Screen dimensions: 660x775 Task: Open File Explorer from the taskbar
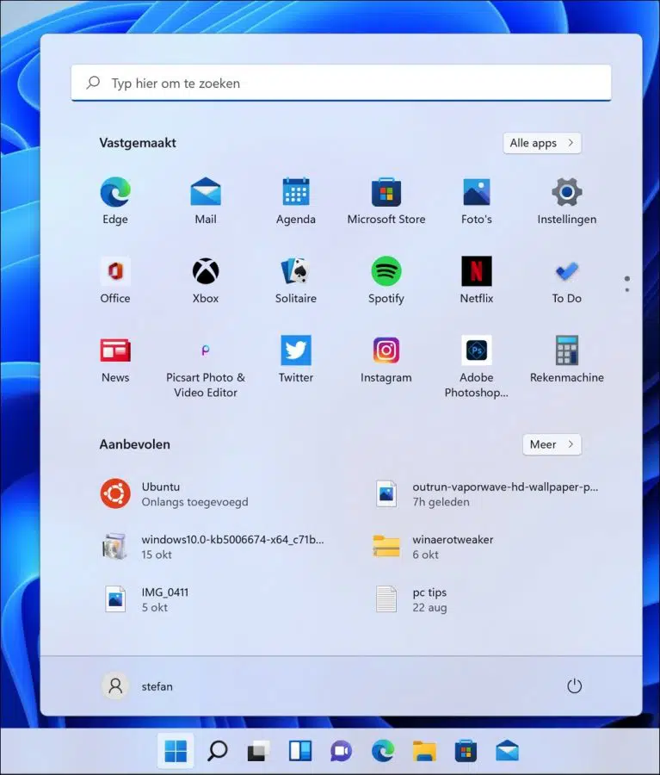[424, 751]
